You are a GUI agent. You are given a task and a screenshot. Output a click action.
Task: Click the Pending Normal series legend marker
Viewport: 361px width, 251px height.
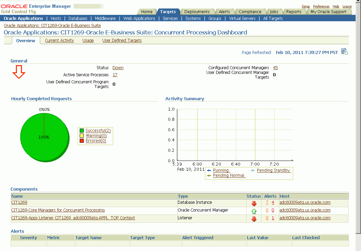(x=209, y=175)
